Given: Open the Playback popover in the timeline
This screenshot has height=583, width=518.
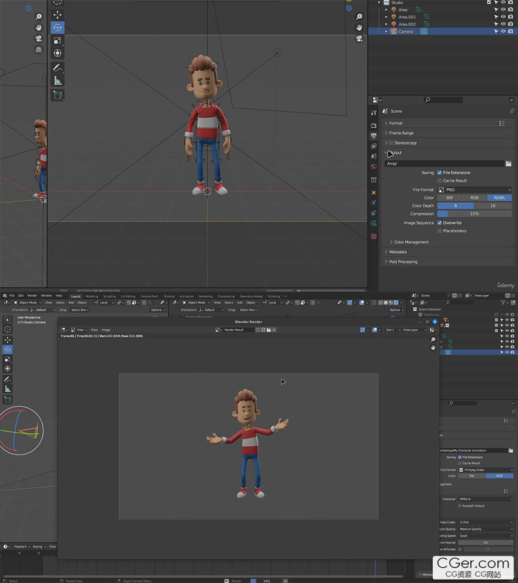Looking at the screenshot, I should 22,546.
